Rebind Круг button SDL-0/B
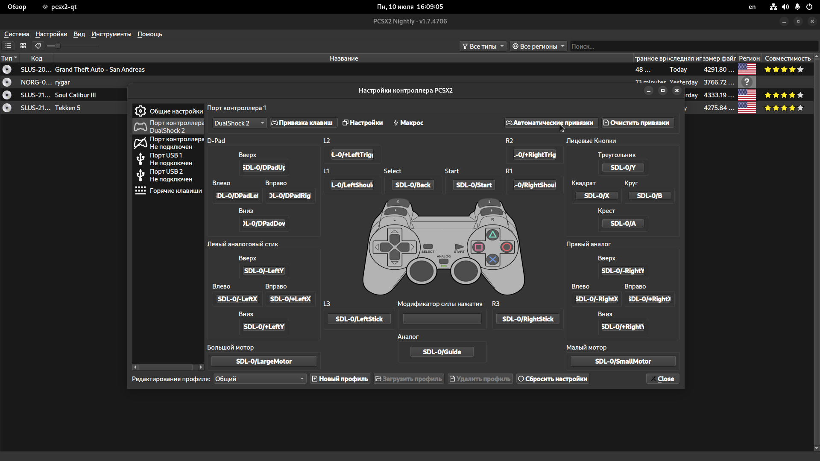This screenshot has height=461, width=820. coord(649,195)
